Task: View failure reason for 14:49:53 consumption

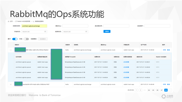Action: [126, 72]
